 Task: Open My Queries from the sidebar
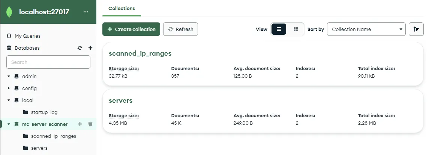pos(27,36)
